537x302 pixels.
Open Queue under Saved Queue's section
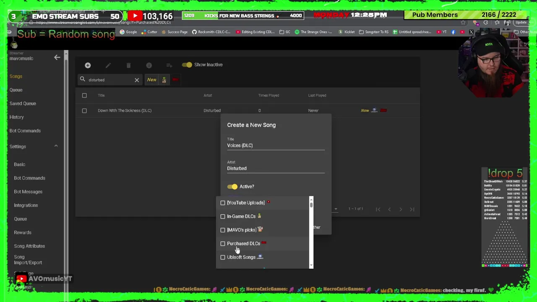click(x=16, y=90)
